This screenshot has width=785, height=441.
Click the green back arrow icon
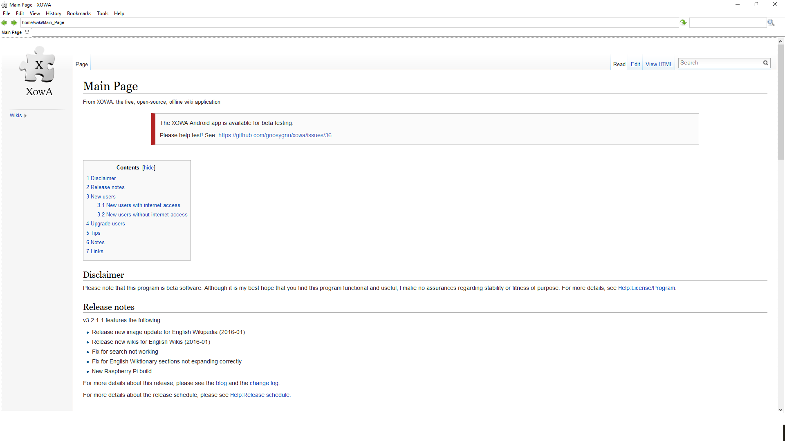[4, 23]
